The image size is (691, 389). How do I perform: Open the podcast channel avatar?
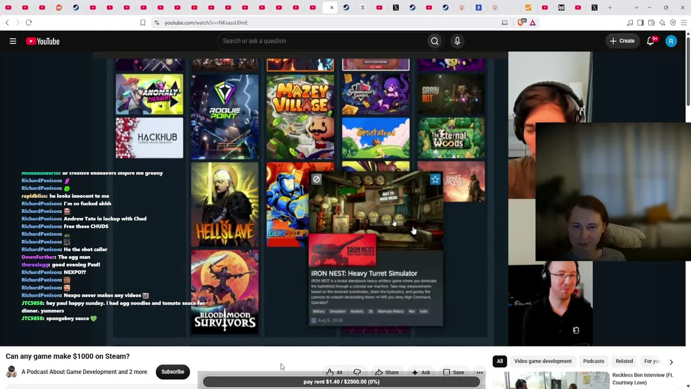tap(11, 372)
